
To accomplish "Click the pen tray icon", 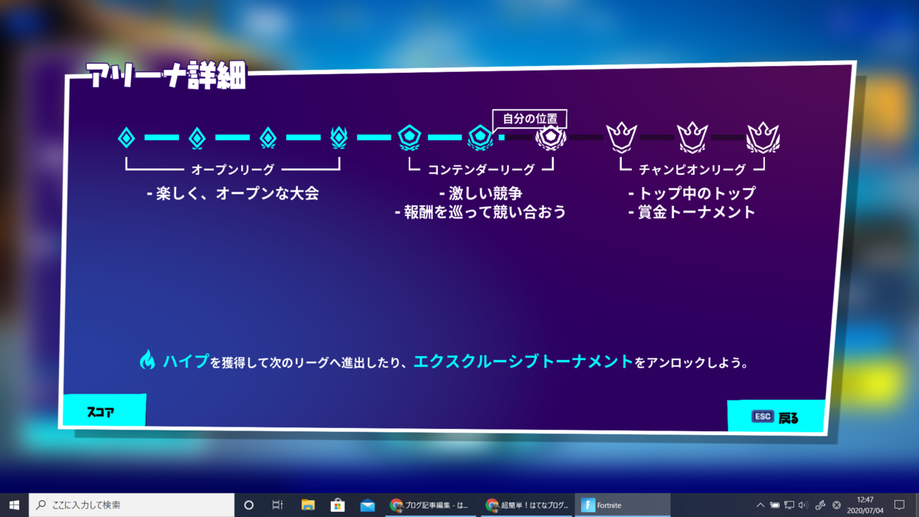I will click(x=820, y=505).
